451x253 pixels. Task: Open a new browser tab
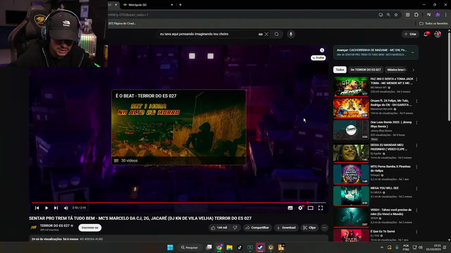point(180,5)
